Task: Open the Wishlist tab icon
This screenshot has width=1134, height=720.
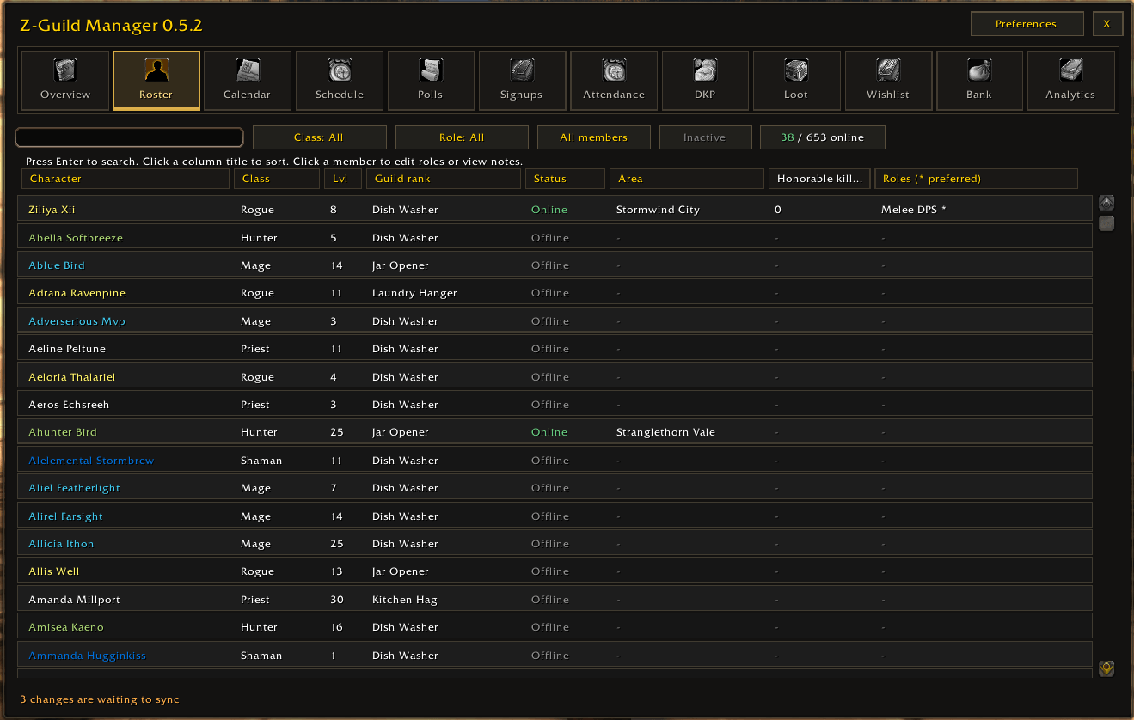Action: pyautogui.click(x=888, y=70)
